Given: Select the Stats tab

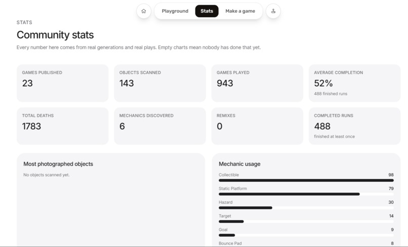Looking at the screenshot, I should coord(207,11).
